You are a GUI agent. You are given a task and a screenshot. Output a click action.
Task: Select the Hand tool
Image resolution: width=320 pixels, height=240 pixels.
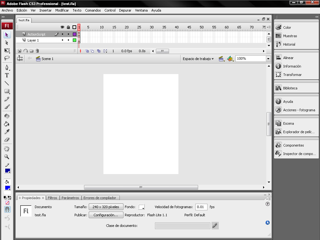(7, 149)
